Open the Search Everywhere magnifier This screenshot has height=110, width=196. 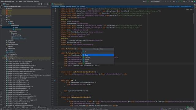pos(190,1)
